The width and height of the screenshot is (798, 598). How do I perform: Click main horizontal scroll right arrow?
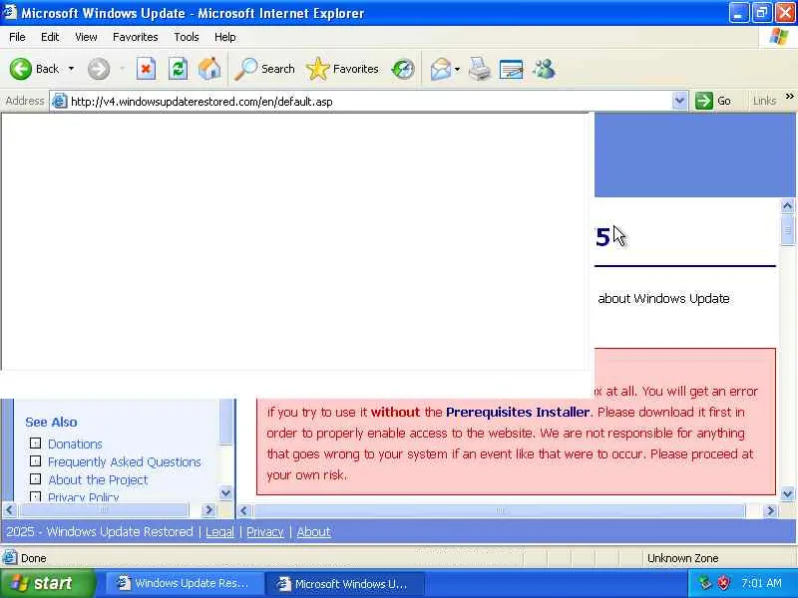click(x=770, y=510)
